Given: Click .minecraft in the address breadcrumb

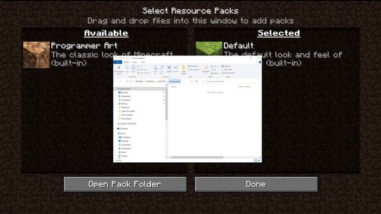Looking at the screenshot, I should [x=161, y=81].
